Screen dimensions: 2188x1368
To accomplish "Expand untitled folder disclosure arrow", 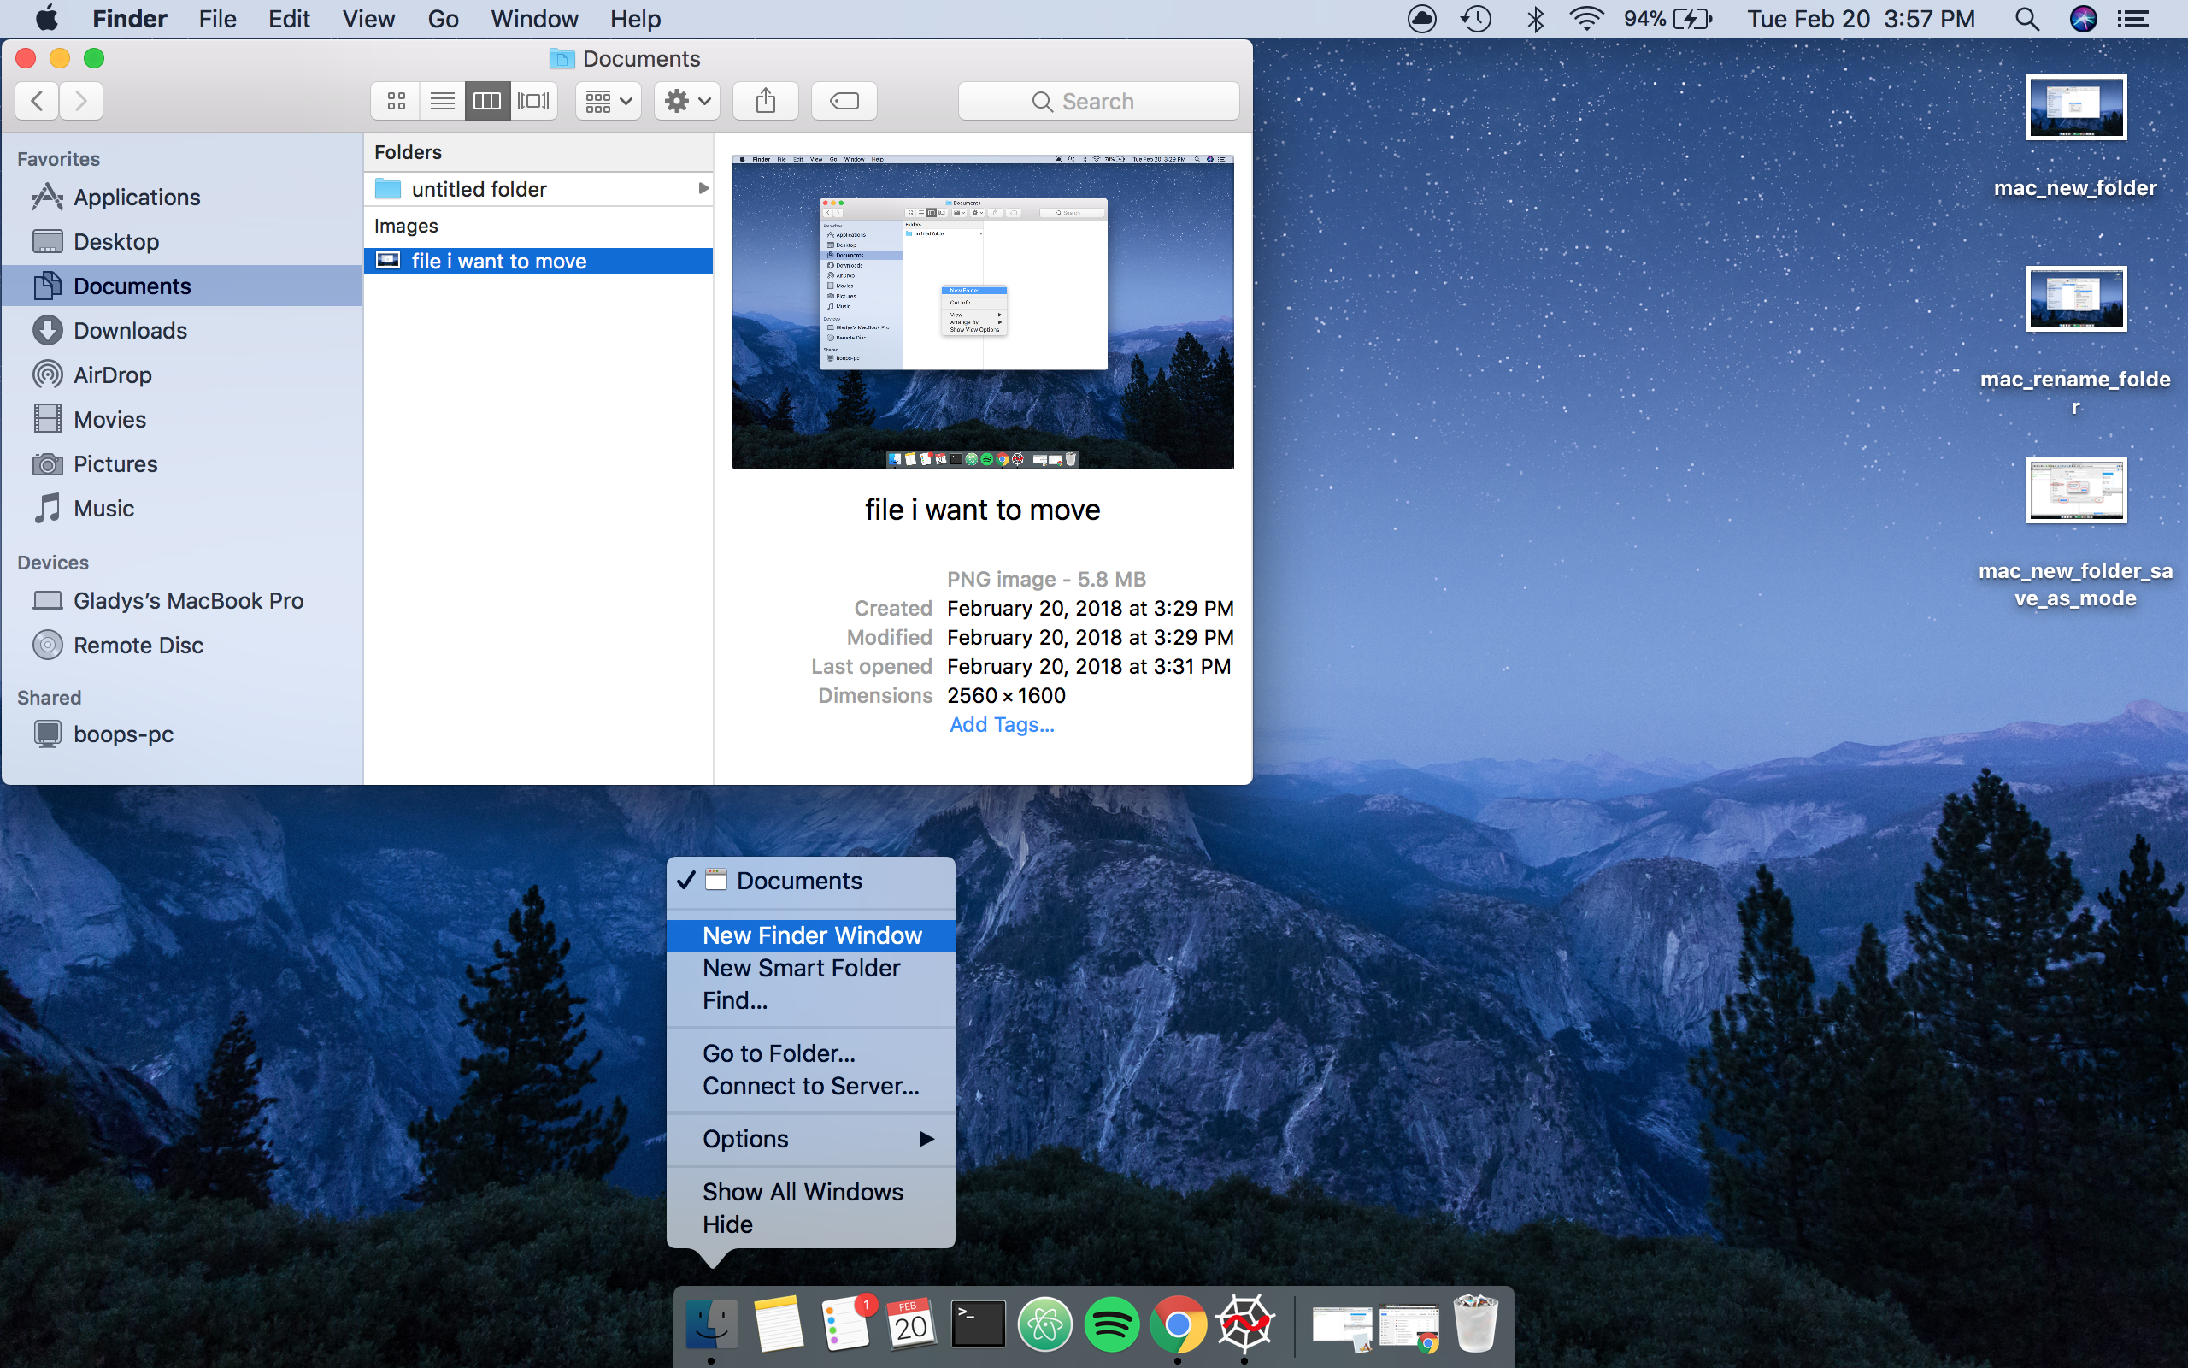I will click(x=703, y=188).
